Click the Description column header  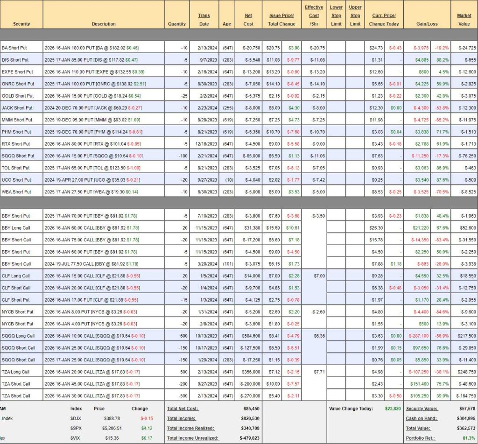[x=104, y=24]
